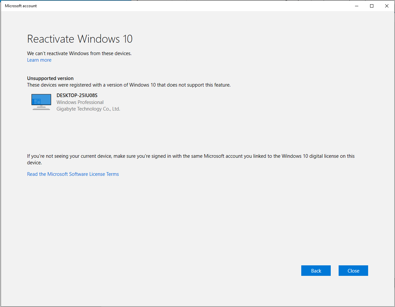Click the 'If you're not seeing your current device' note

click(x=191, y=159)
